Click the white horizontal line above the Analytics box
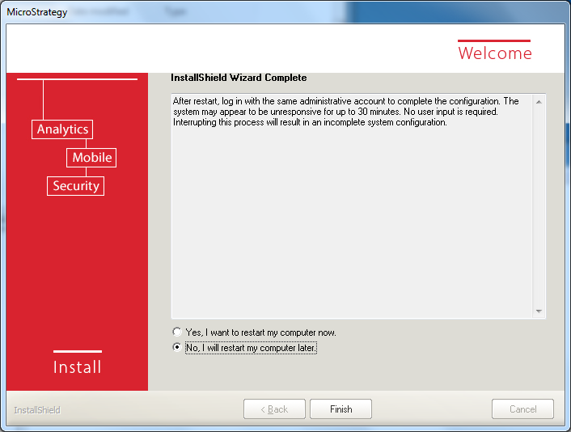 pos(78,79)
